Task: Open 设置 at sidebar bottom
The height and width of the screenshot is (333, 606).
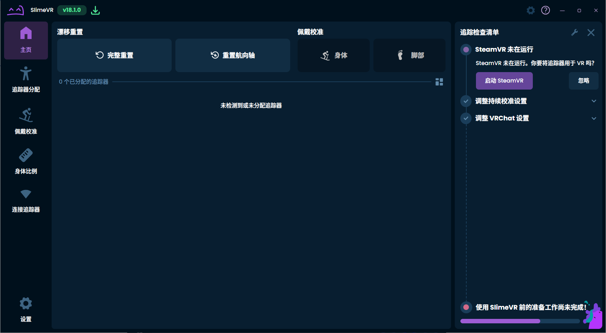Action: click(26, 309)
